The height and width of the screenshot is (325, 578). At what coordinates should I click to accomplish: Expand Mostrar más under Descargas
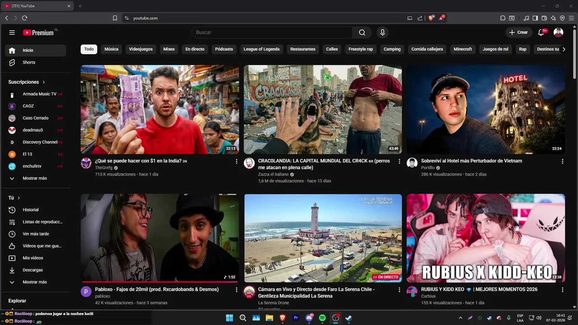point(35,282)
